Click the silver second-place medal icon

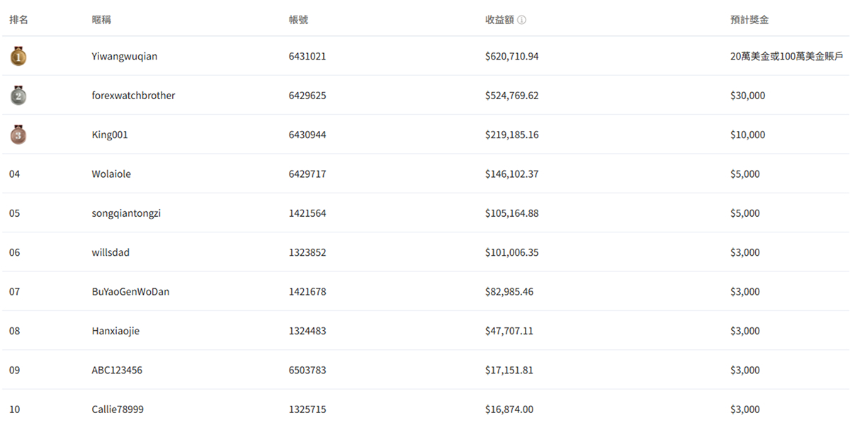click(x=18, y=96)
